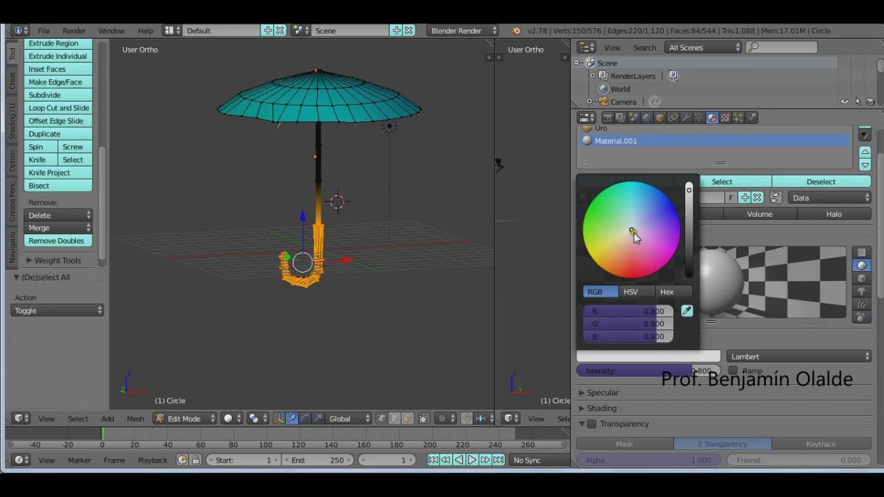
Task: Select Raytrace transparency mode
Action: [821, 445]
